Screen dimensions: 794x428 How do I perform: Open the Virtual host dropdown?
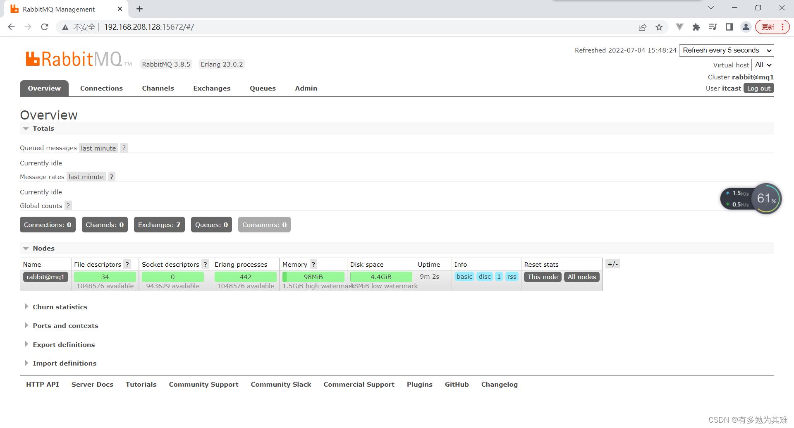[763, 65]
